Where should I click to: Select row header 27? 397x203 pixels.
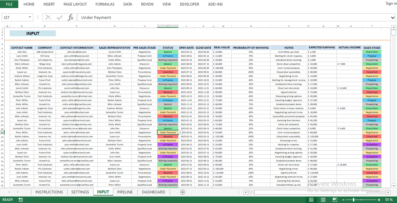click(2, 132)
